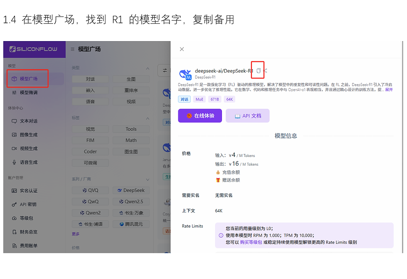This screenshot has width=407, height=279.
Task: Select the 对话 type filter
Action: 91,79
